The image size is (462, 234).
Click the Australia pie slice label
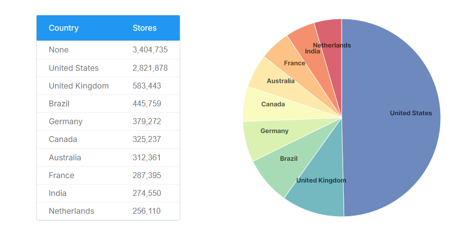coord(280,81)
